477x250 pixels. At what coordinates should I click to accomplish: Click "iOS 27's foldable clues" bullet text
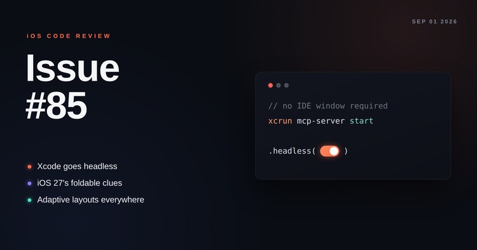click(x=79, y=183)
